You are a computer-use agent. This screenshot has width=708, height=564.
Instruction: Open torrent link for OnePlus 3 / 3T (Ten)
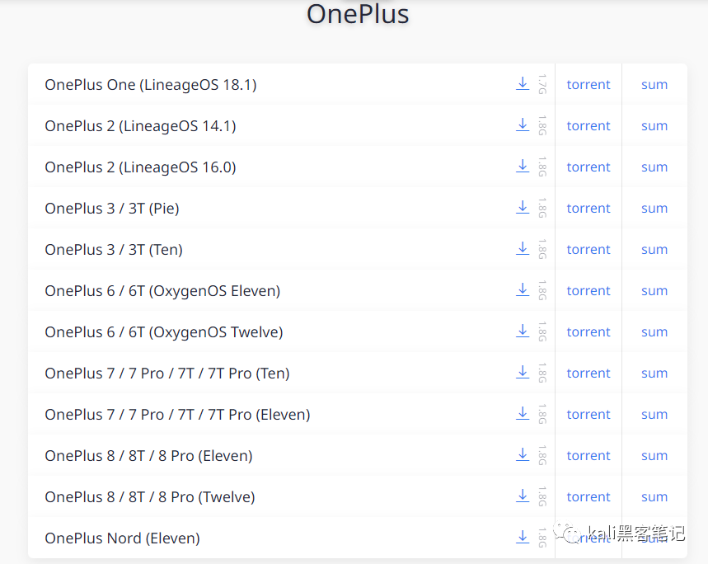pyautogui.click(x=588, y=249)
